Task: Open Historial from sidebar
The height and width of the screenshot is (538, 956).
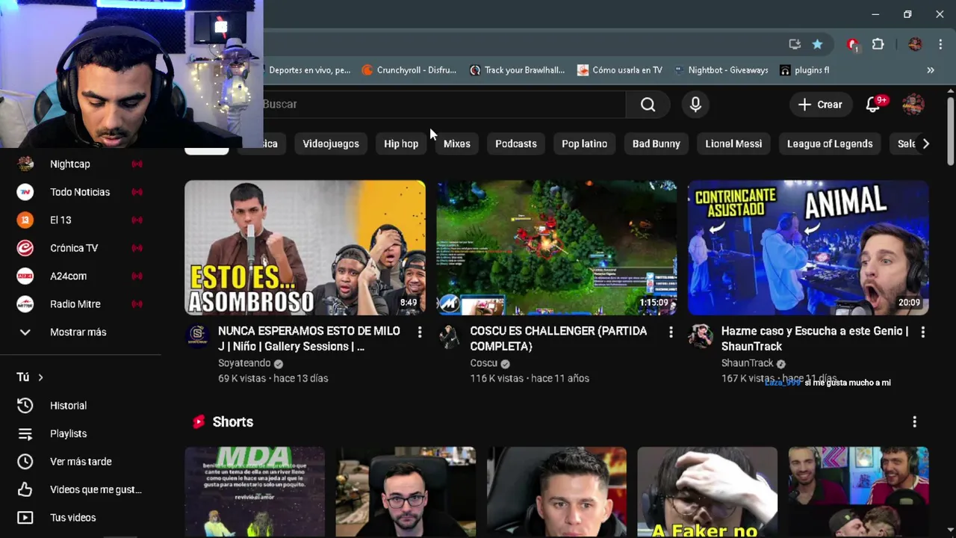Action: click(81, 405)
